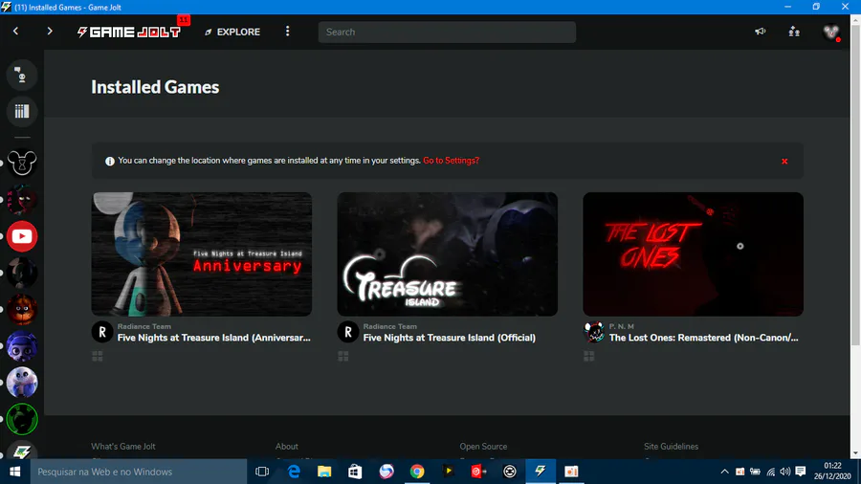Open Five Nights at Treasure Island (Anniversary) title
861x484 pixels.
[x=214, y=338]
